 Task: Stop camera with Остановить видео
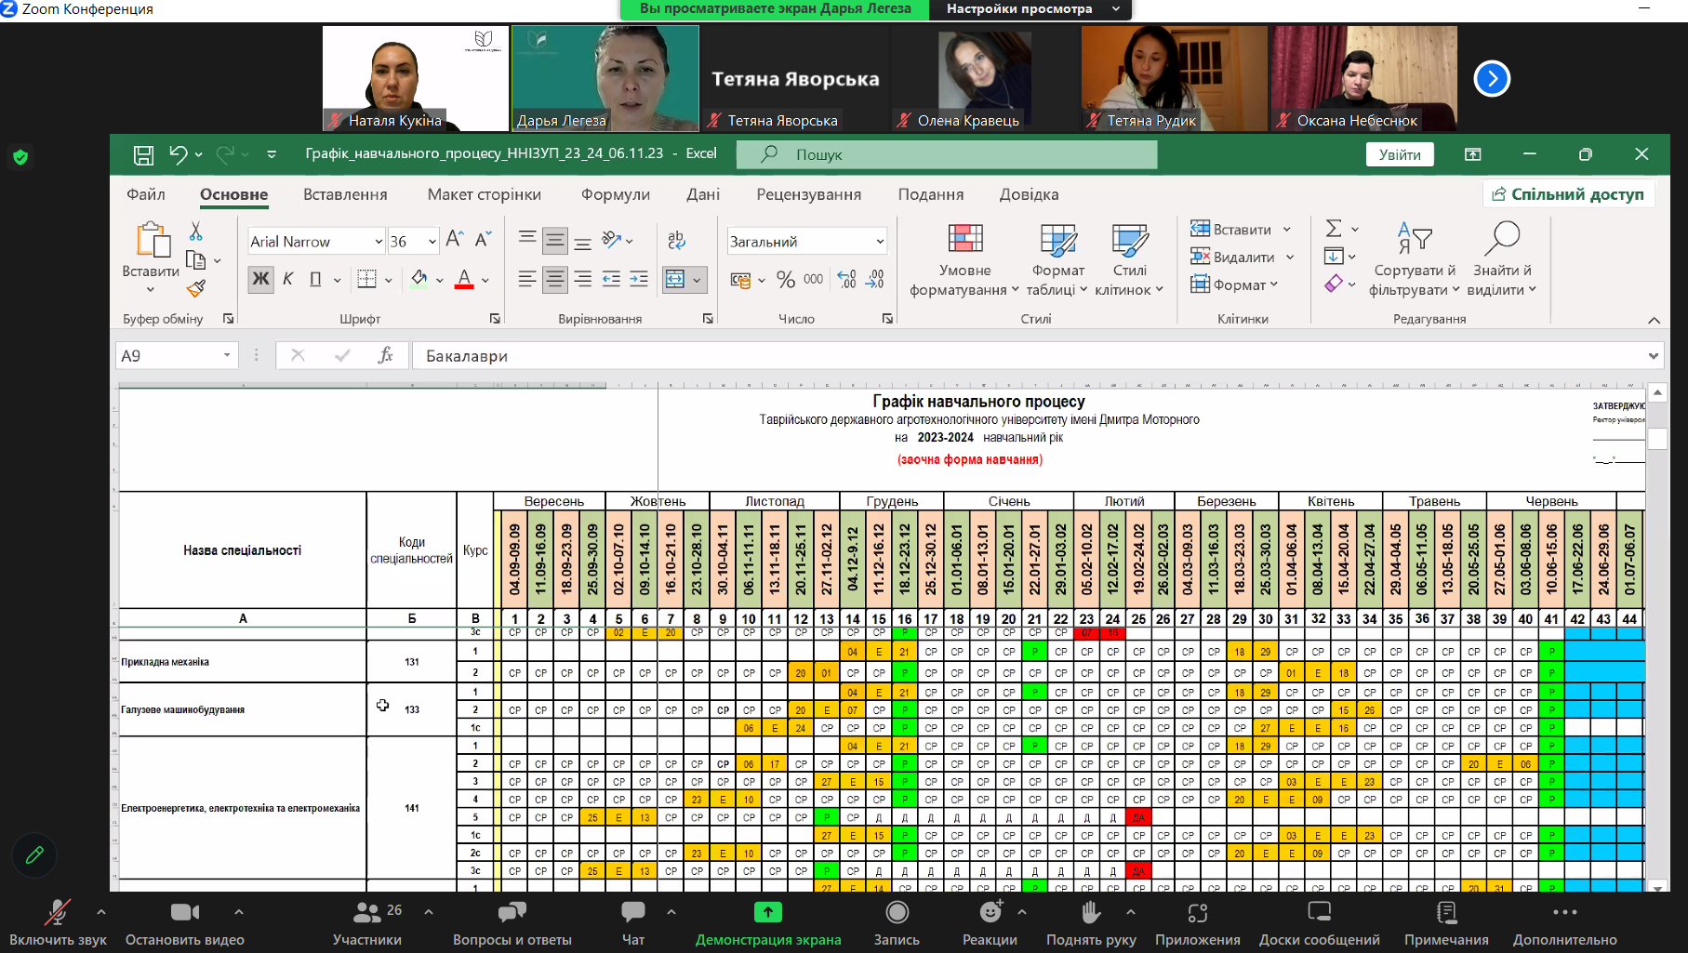tap(185, 922)
